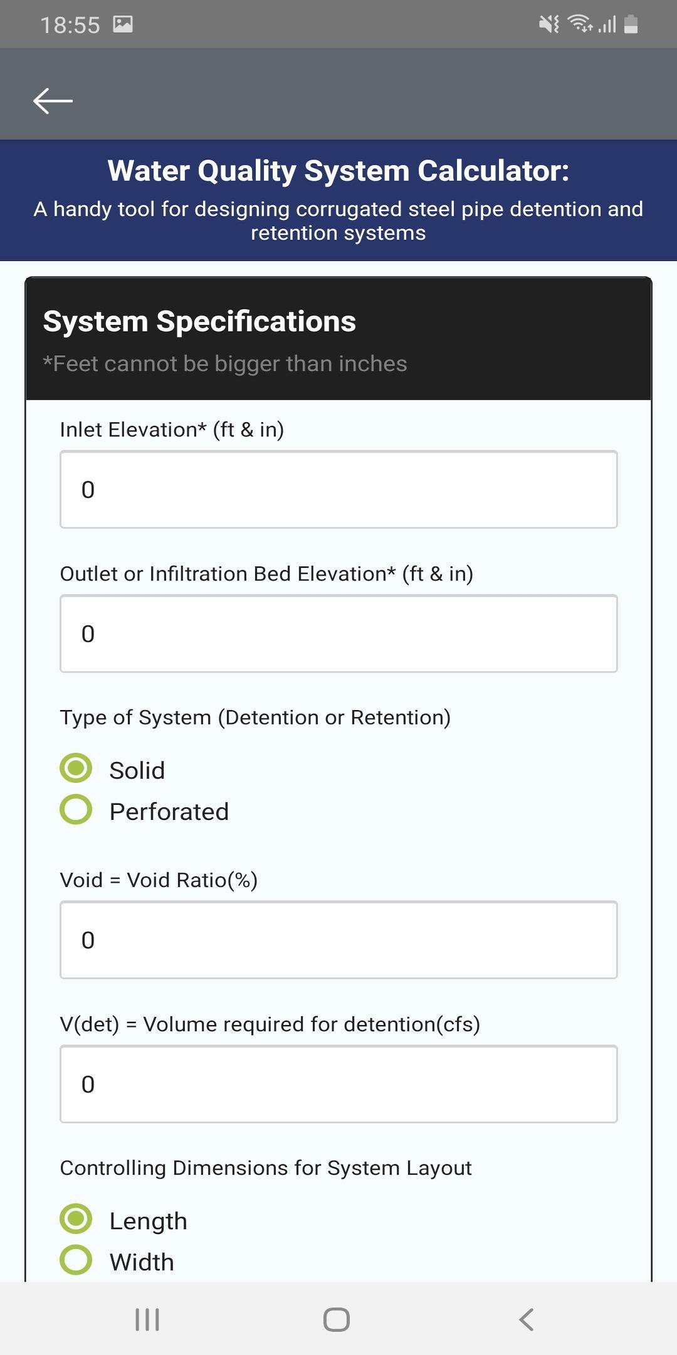Image resolution: width=677 pixels, height=1355 pixels.
Task: Tap the Water Quality System Calculator title
Action: click(x=338, y=171)
